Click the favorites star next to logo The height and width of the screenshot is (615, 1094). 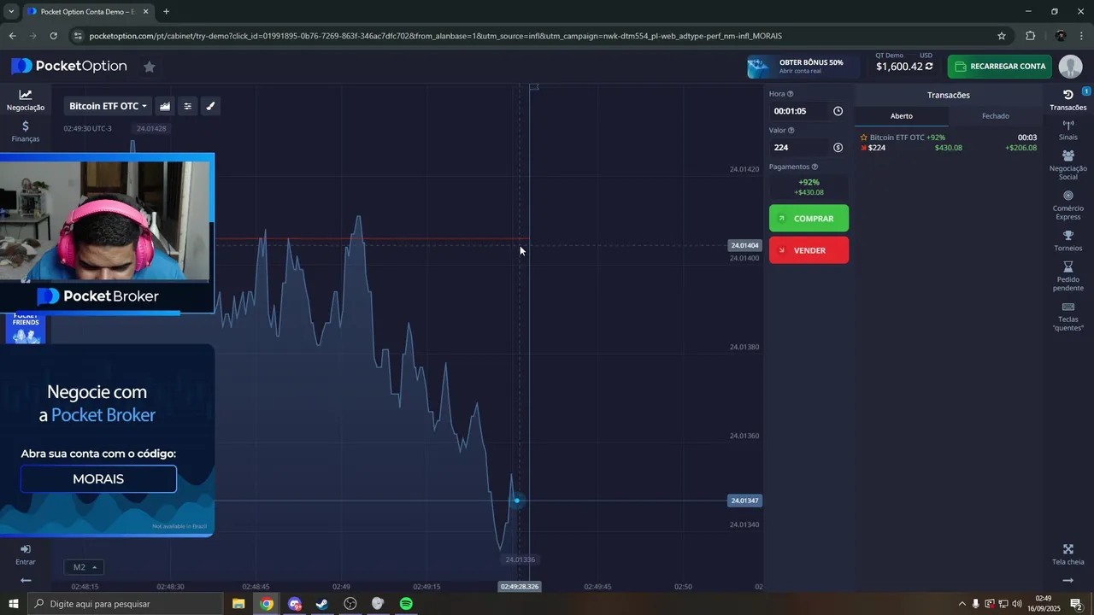tap(150, 67)
